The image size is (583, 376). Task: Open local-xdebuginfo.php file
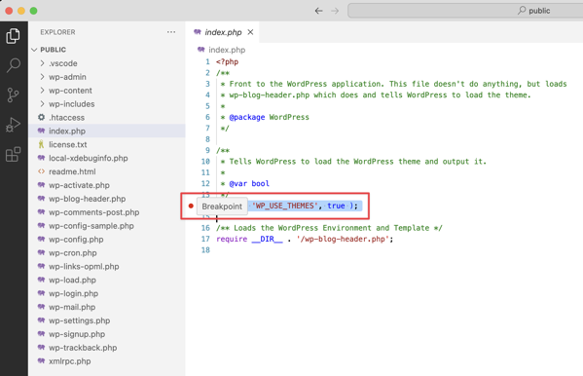tap(107, 158)
